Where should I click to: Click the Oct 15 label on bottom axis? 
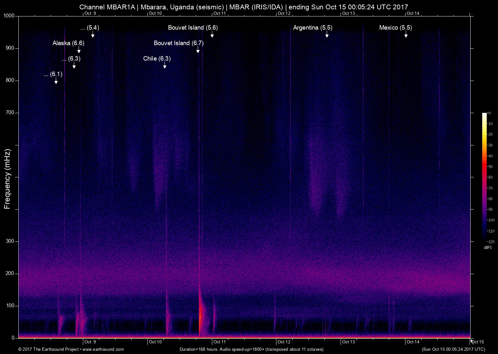point(477,342)
